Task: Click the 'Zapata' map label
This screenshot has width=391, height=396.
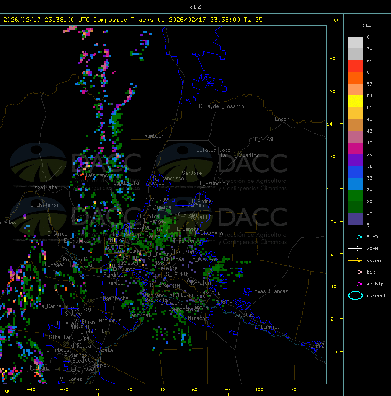Action: 104,350
